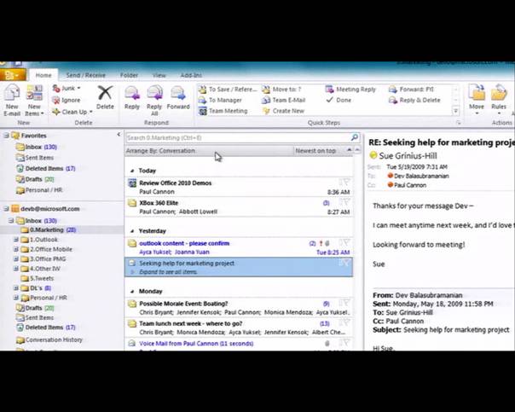Expand the Quick Steps gallery
The width and height of the screenshot is (515, 412).
pyautogui.click(x=455, y=111)
